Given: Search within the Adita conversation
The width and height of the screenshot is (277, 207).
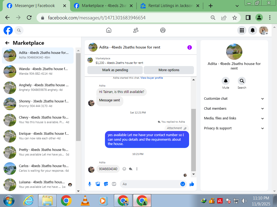Looking at the screenshot, I should [242, 81].
